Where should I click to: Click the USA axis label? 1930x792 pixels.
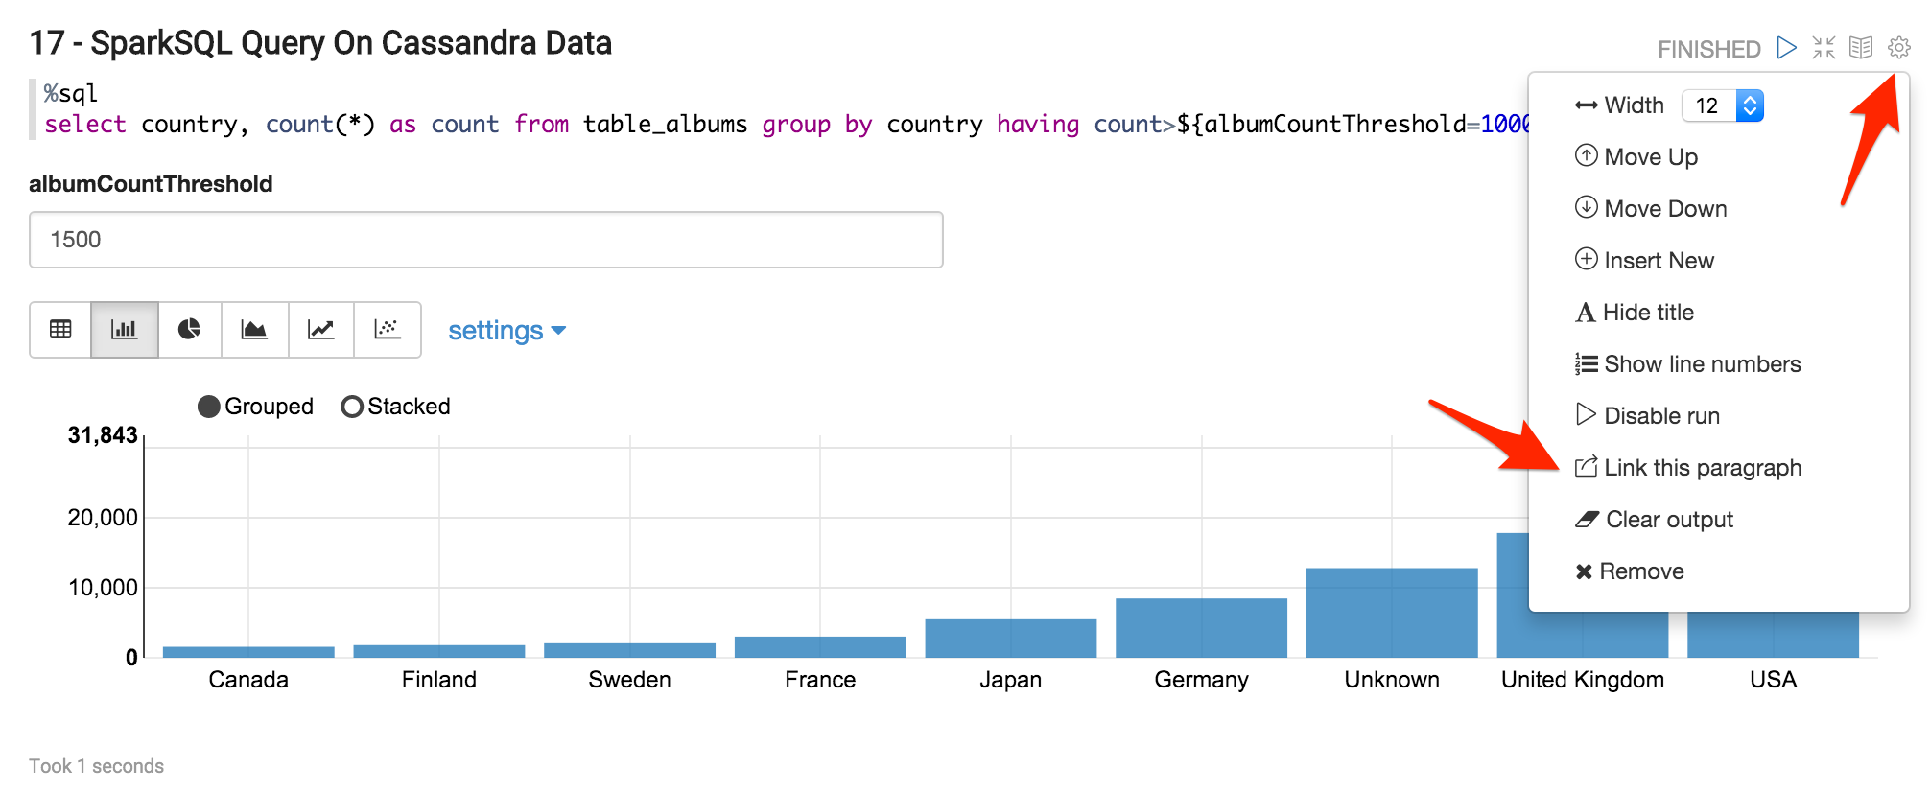pos(1773,680)
